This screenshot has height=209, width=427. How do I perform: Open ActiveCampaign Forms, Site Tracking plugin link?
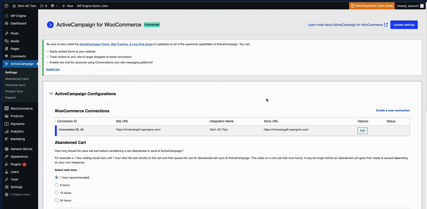point(116,44)
